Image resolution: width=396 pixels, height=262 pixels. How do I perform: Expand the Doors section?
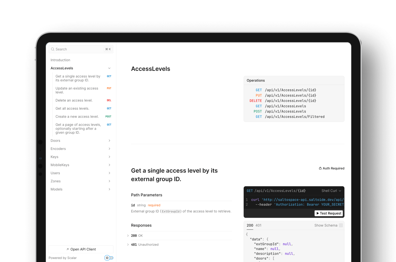(109, 141)
